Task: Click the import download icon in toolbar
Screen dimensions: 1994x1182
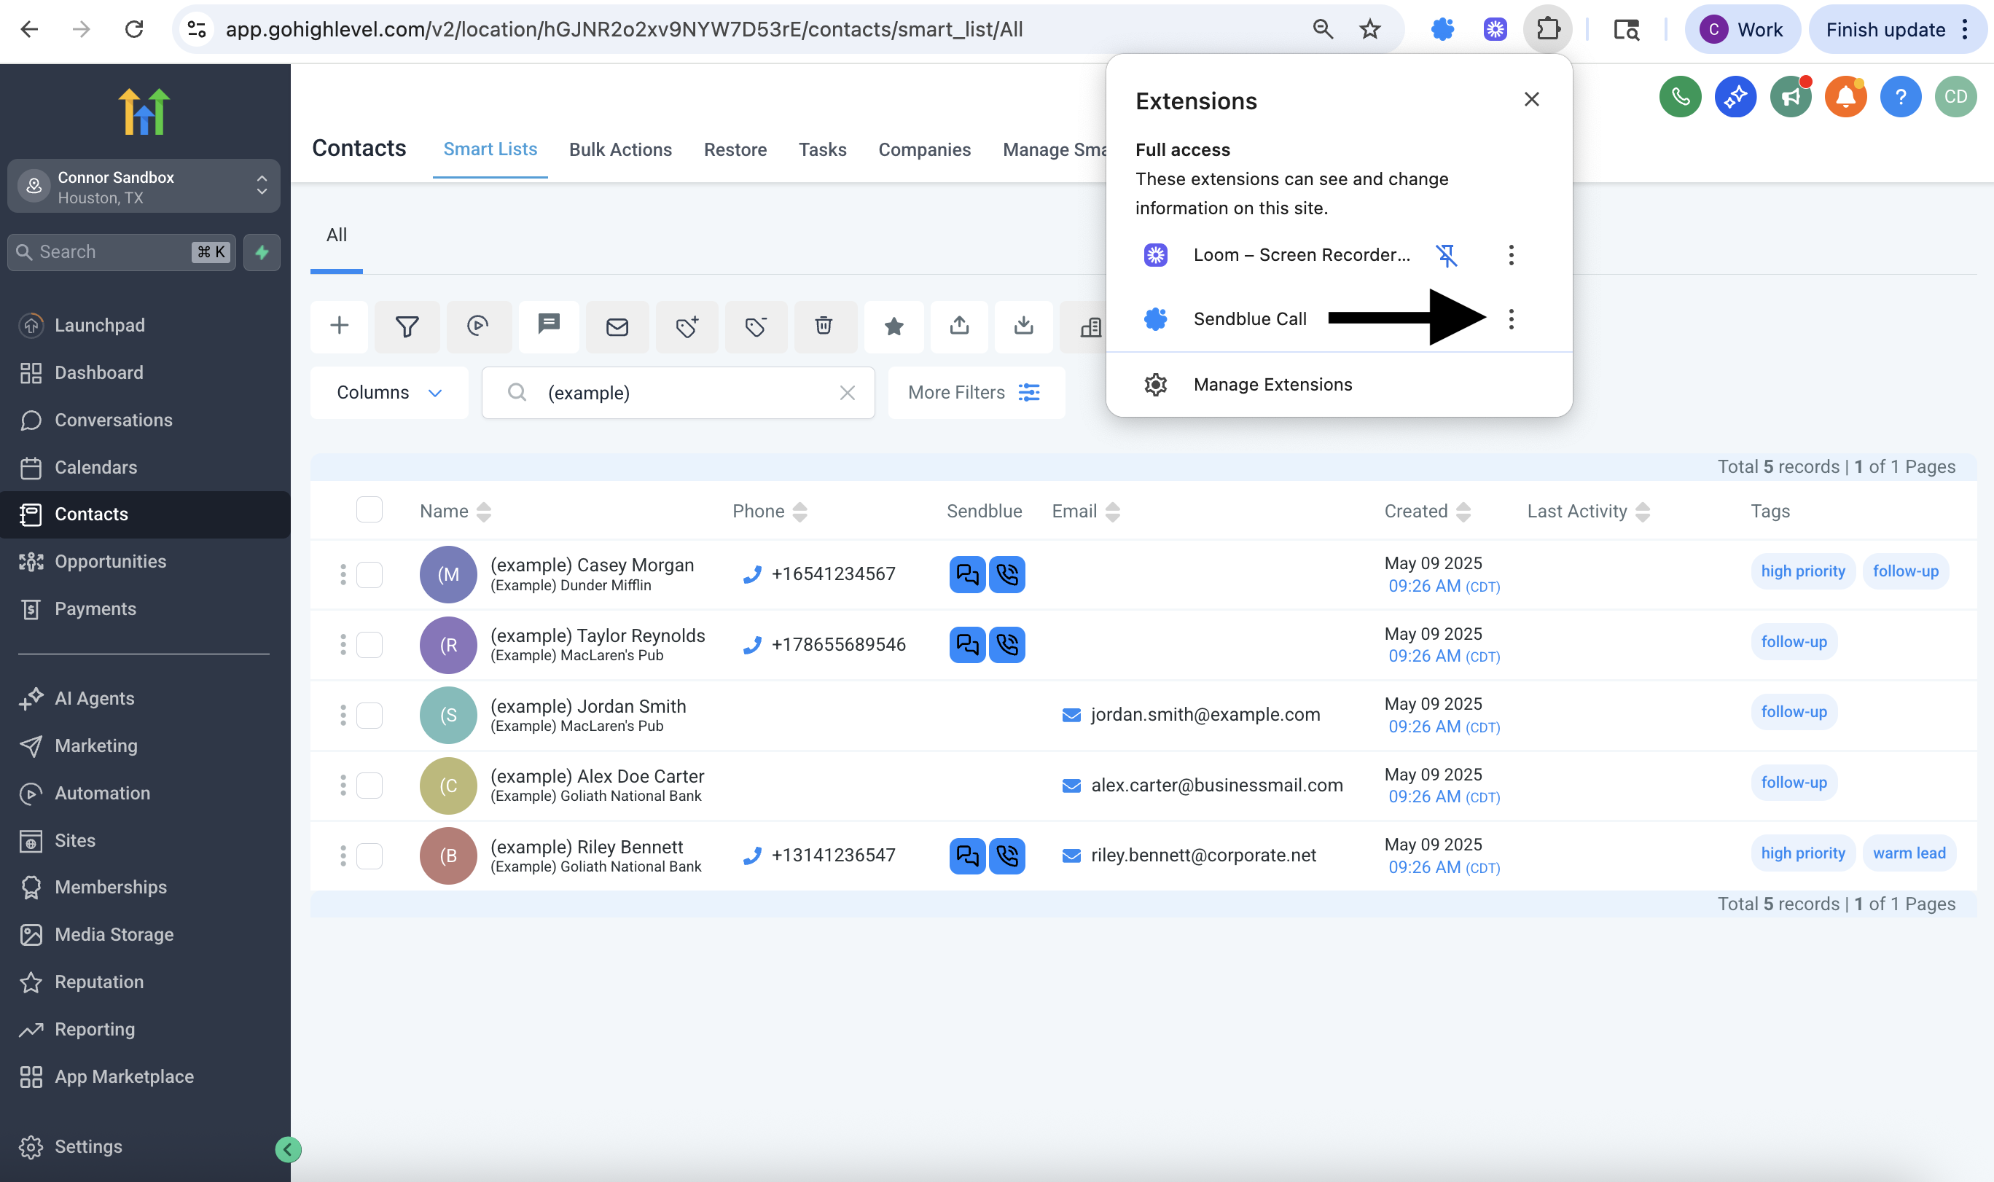Action: click(1024, 326)
